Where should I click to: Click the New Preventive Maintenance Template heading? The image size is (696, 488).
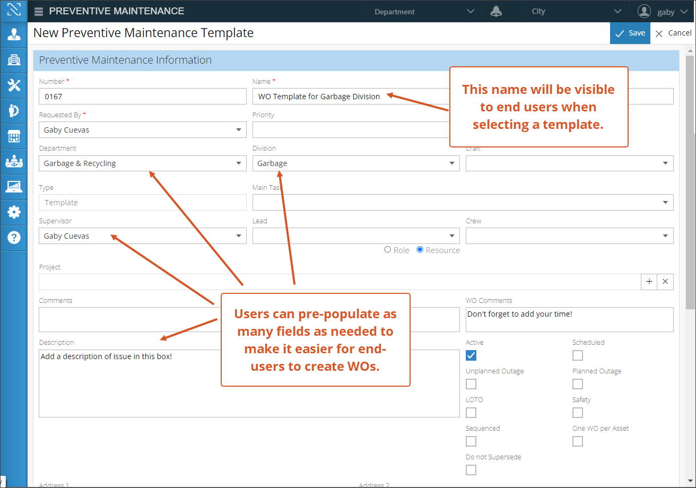pos(143,33)
